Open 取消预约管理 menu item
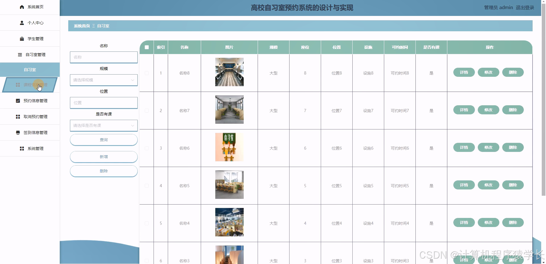Screen dimensions: 546x264 click(30, 117)
